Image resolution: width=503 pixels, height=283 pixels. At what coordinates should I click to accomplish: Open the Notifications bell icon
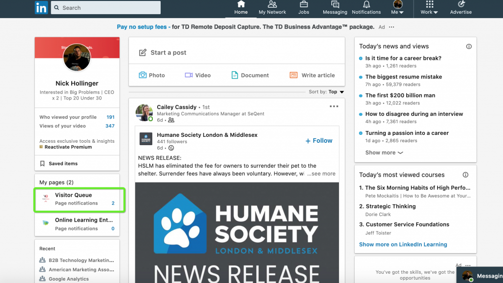coord(366,4)
